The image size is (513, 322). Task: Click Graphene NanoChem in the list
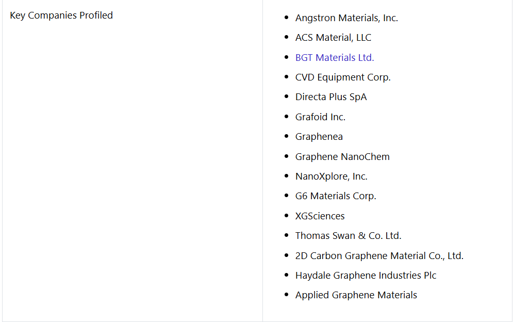coord(342,156)
